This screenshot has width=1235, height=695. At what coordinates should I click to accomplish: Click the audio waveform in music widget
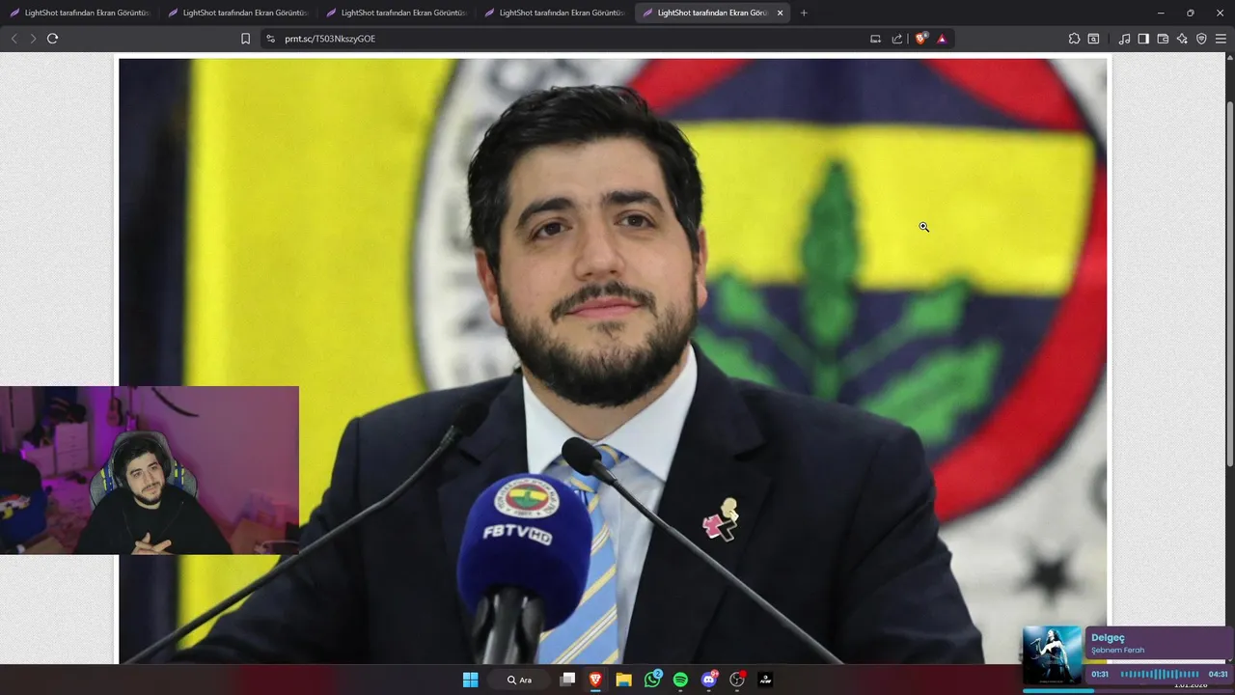pos(1159,674)
